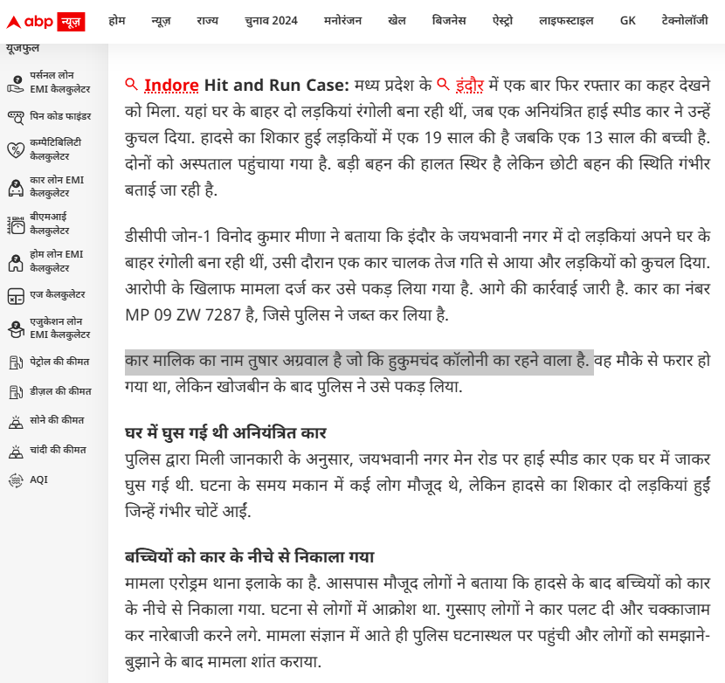Open the पर्सनल लोन EMI कैलकुलेटर icon
725x683 pixels.
16,83
